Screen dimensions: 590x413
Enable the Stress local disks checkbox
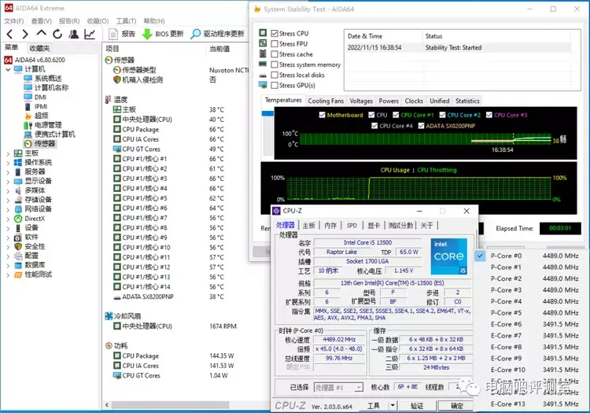click(275, 75)
